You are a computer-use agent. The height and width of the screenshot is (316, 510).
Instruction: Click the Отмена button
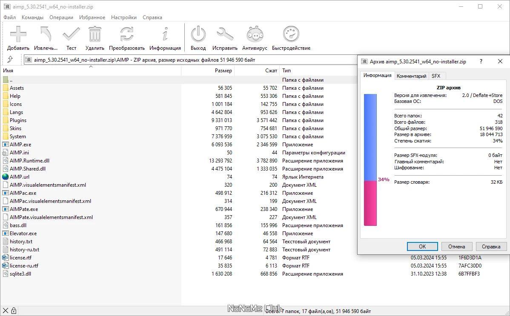457,246
